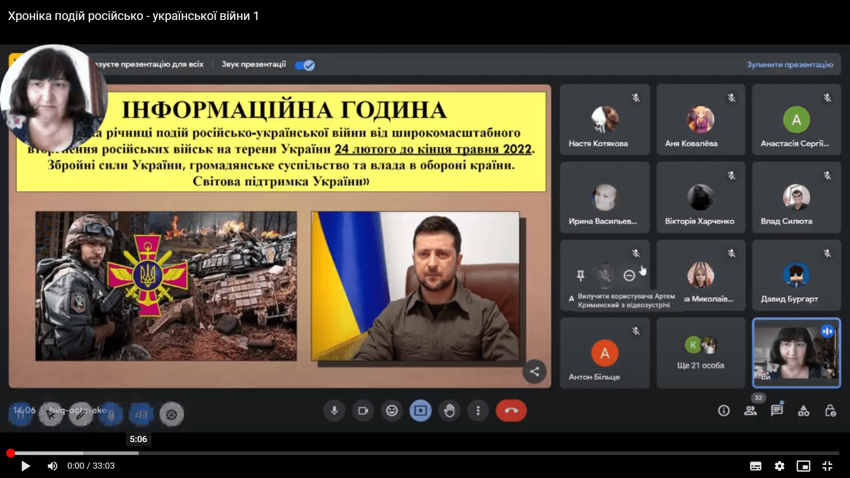Open the activities shapes icon

click(x=803, y=411)
